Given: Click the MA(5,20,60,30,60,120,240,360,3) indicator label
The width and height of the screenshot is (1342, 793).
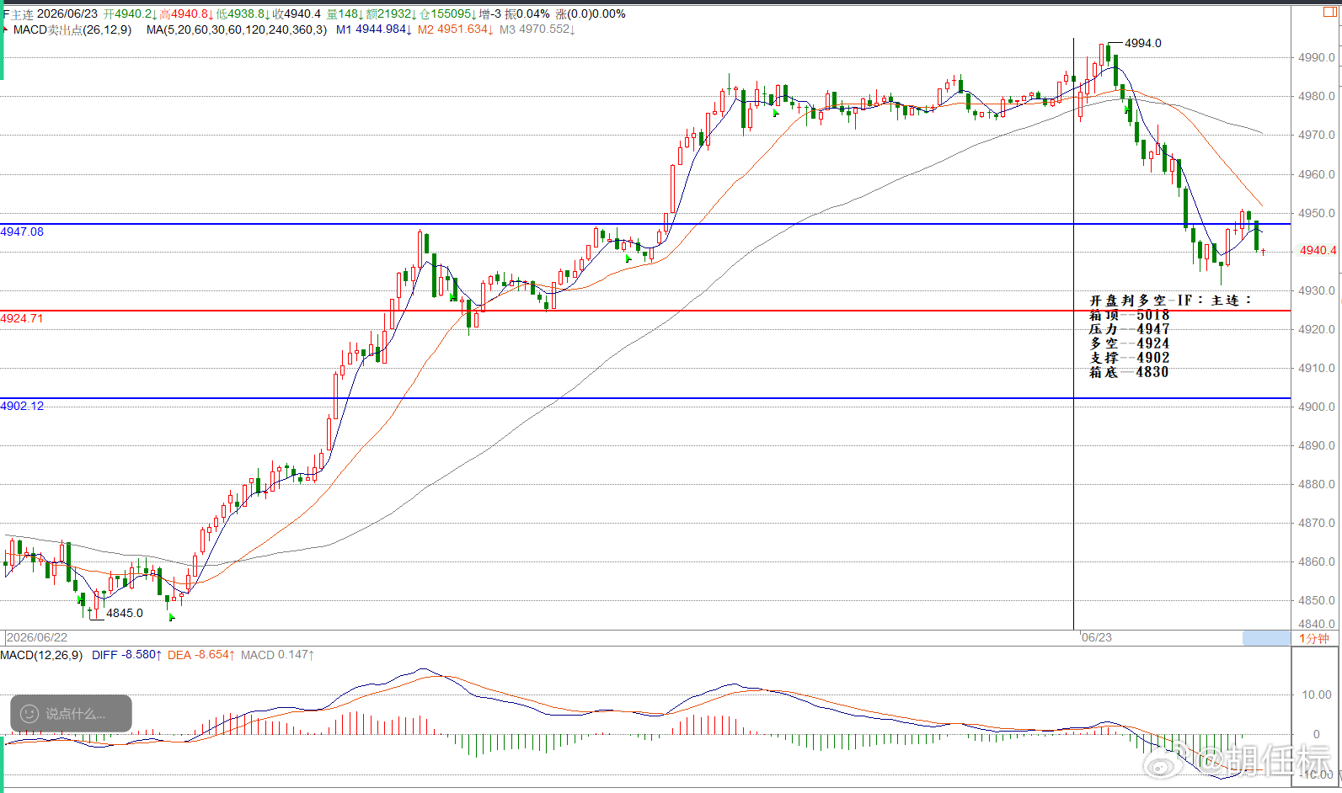Looking at the screenshot, I should point(236,29).
